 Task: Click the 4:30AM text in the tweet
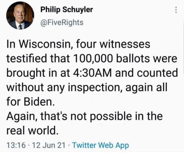[x=92, y=73]
